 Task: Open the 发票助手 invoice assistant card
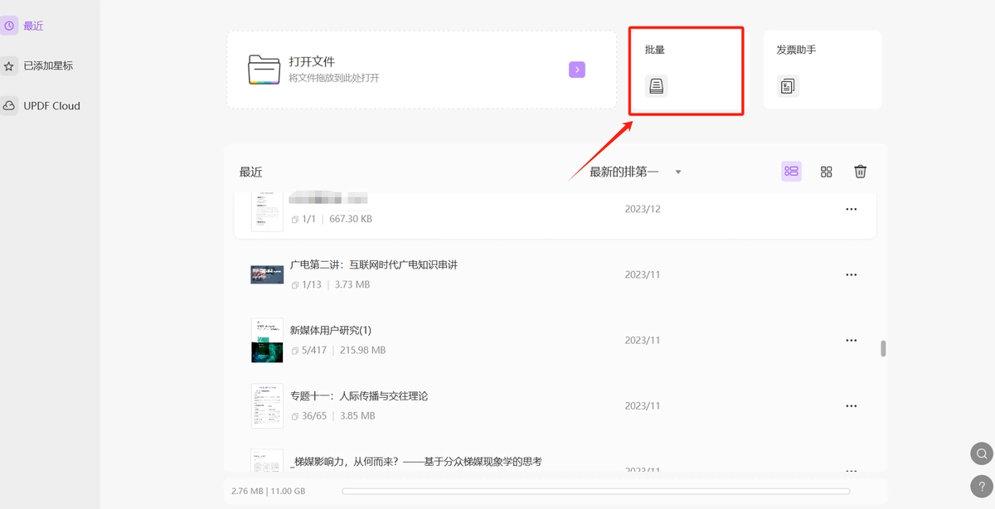(823, 70)
